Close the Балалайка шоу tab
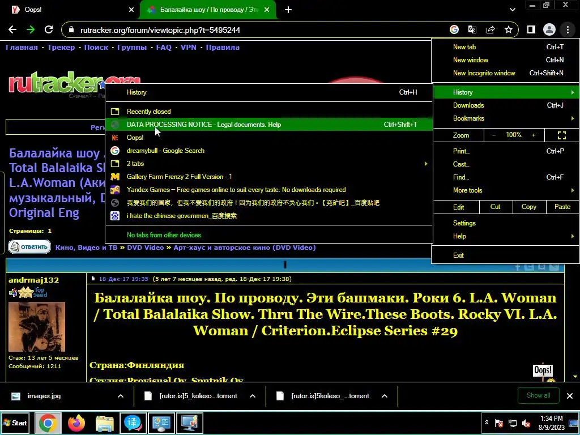Image resolution: width=580 pixels, height=435 pixels. tap(267, 10)
